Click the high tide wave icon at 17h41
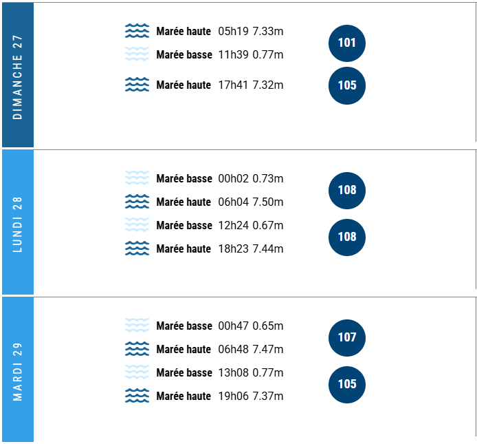Viewport: 477px width, 444px height. (x=137, y=85)
